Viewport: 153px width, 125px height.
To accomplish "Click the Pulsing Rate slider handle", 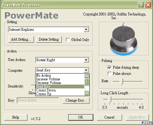I will click(121, 82).
